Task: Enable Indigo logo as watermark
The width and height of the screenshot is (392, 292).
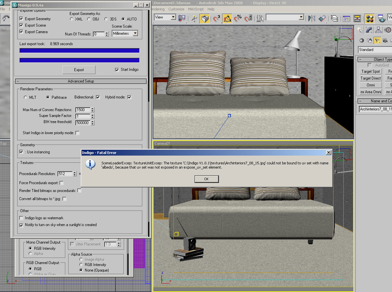Action: [21, 218]
